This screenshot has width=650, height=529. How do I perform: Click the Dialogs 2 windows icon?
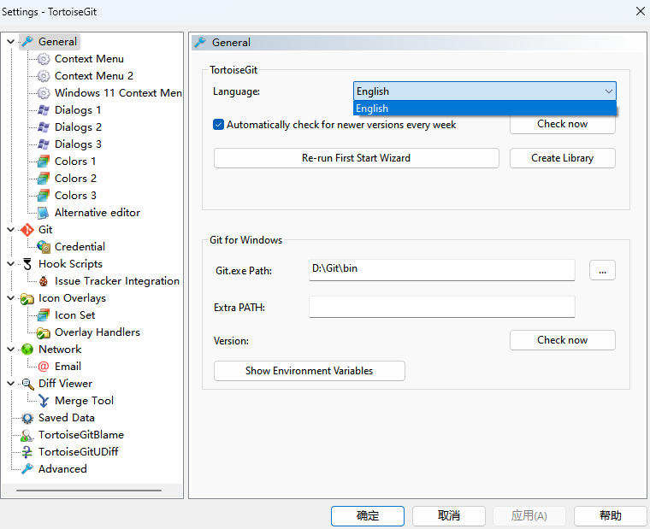pos(44,126)
